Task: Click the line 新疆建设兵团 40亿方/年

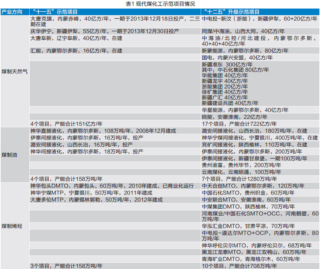Action: pyautogui.click(x=230, y=103)
